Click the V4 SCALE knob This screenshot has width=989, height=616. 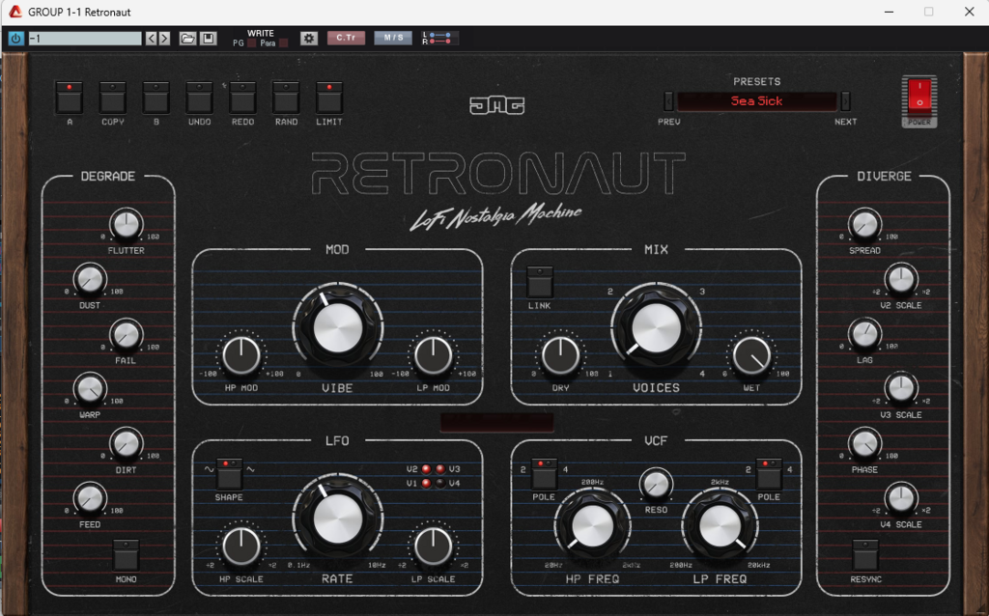901,498
